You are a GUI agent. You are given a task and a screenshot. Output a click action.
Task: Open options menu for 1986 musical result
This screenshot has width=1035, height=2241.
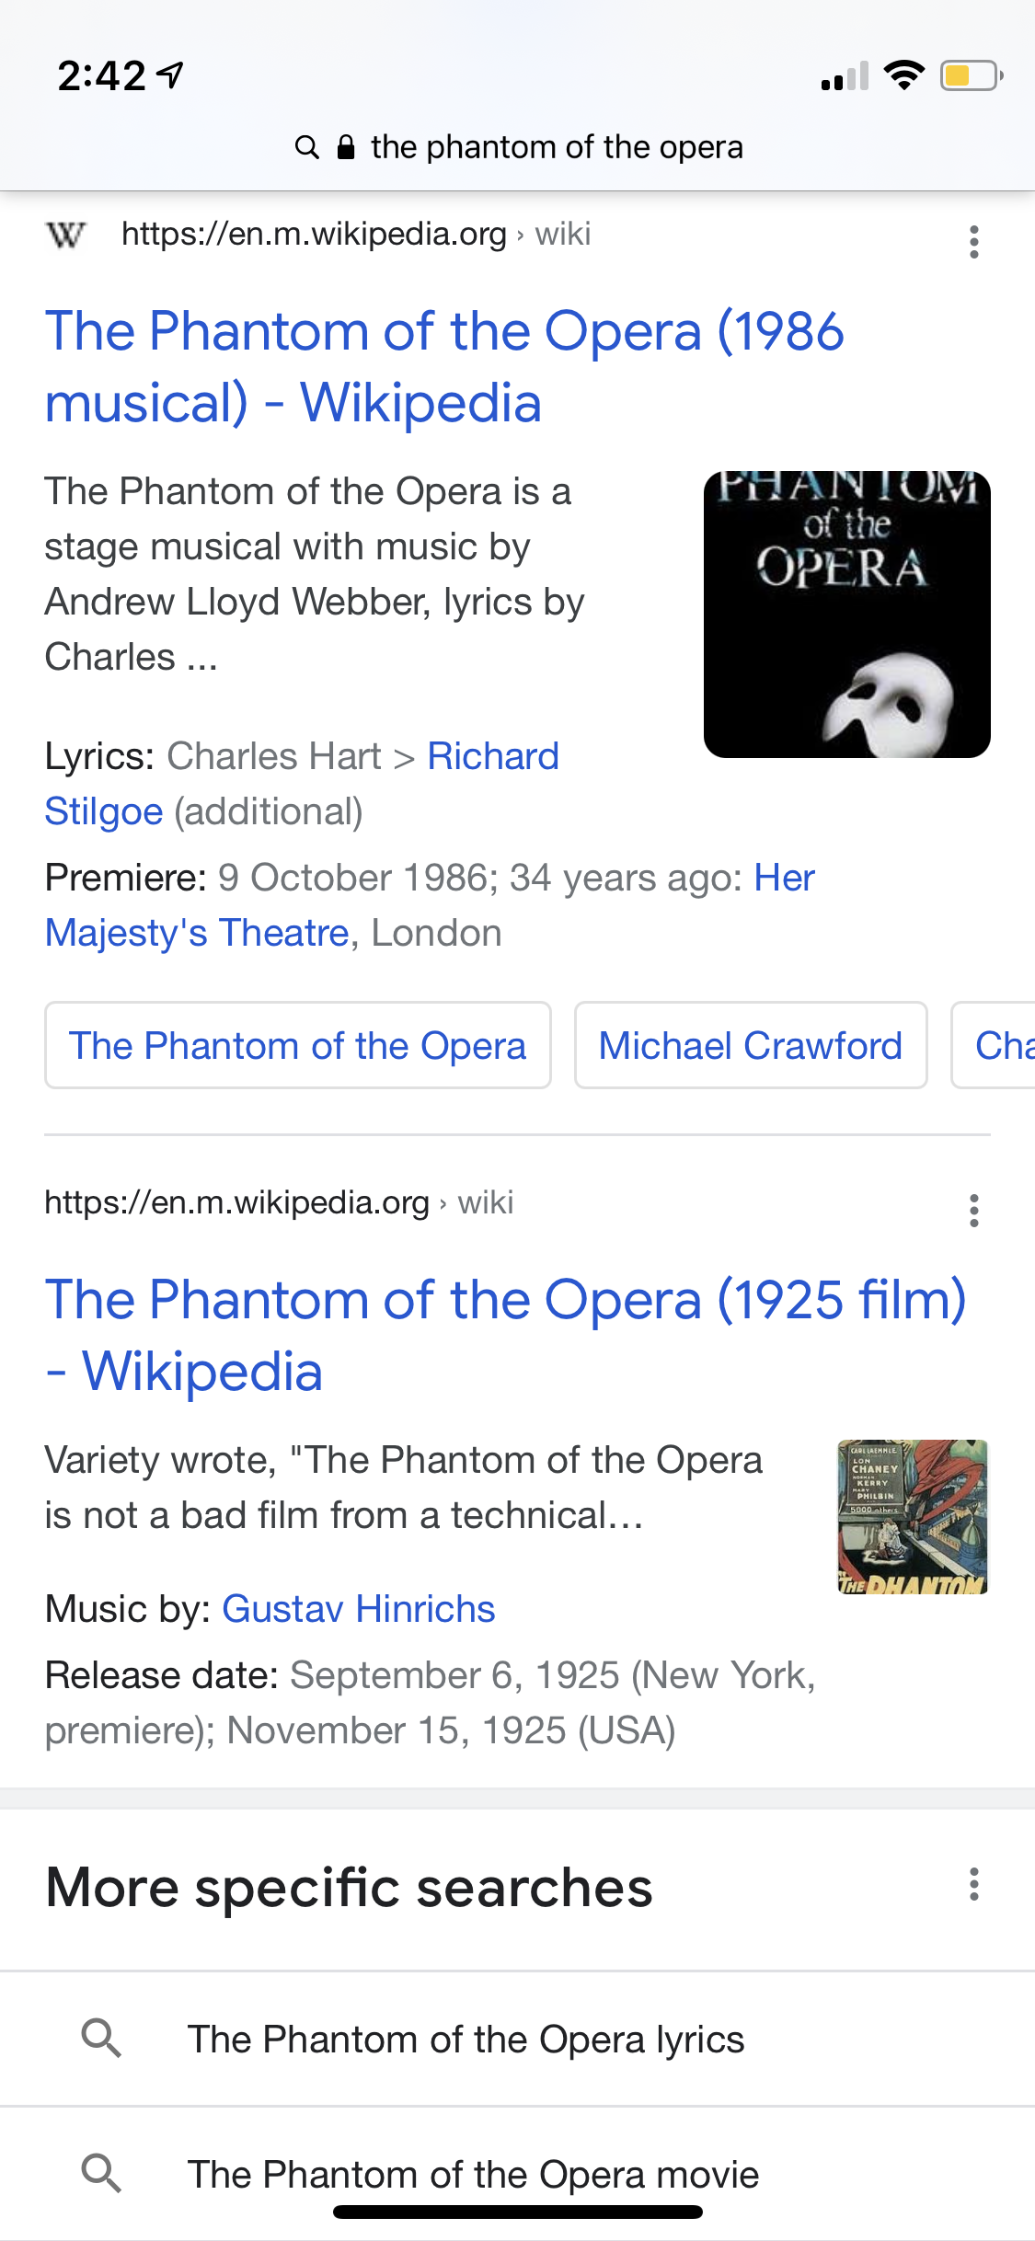[973, 242]
